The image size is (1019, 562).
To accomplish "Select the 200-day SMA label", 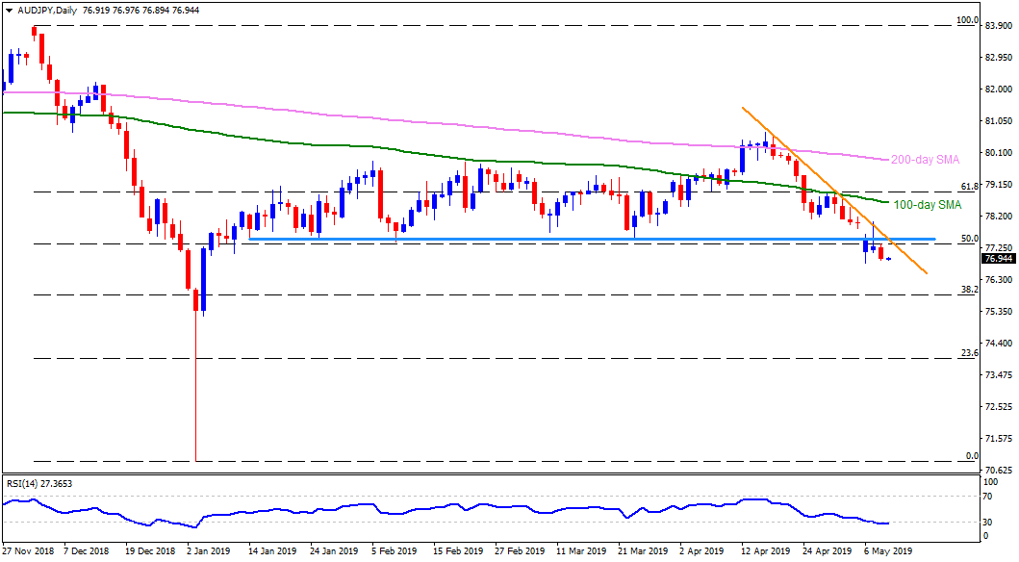I will click(x=923, y=159).
